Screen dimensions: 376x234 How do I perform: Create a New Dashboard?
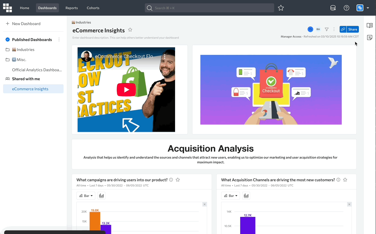click(x=23, y=24)
